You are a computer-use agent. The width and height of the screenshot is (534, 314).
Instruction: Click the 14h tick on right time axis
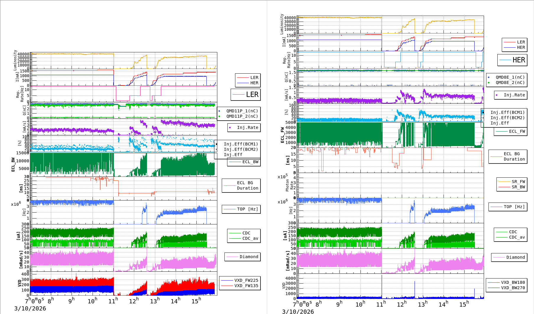(443, 304)
